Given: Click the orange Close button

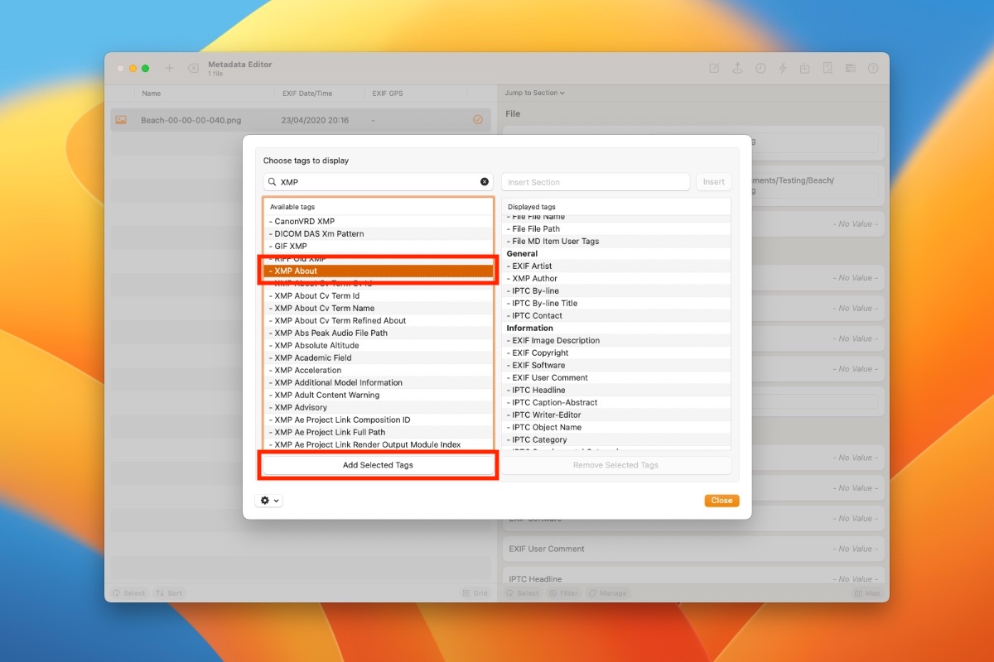Looking at the screenshot, I should pyautogui.click(x=721, y=501).
